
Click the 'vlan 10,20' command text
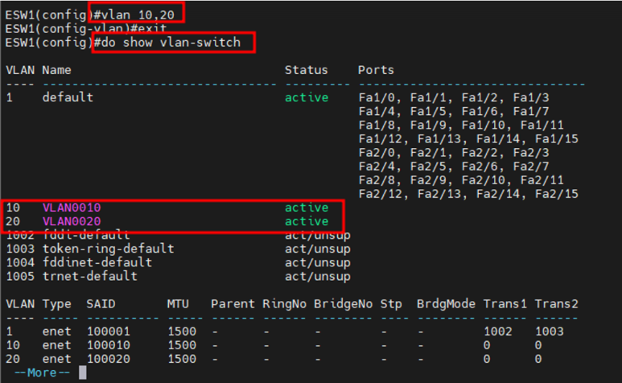[138, 14]
